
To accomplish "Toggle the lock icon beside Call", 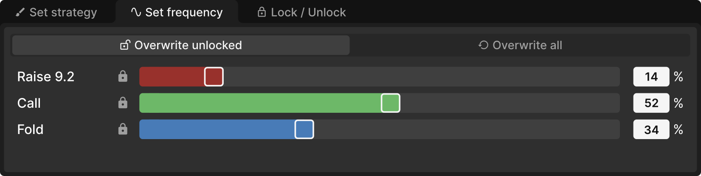I will [123, 103].
